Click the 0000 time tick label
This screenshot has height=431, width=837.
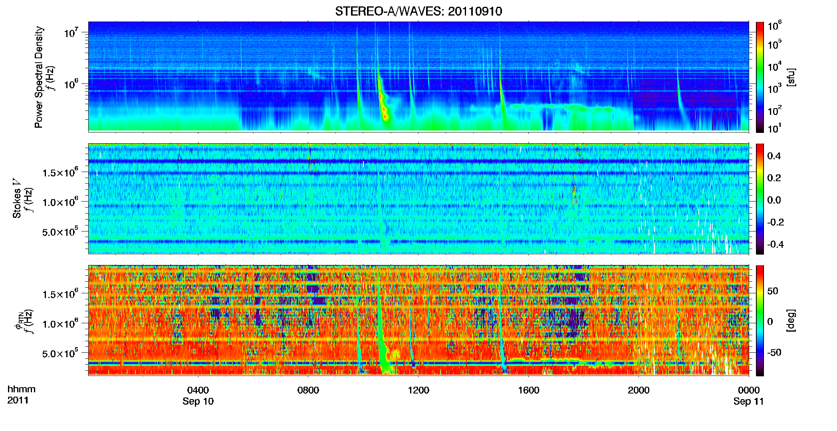point(749,390)
